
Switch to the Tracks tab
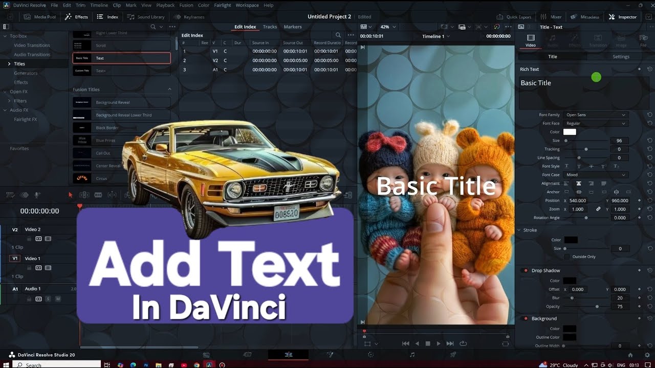pos(270,27)
